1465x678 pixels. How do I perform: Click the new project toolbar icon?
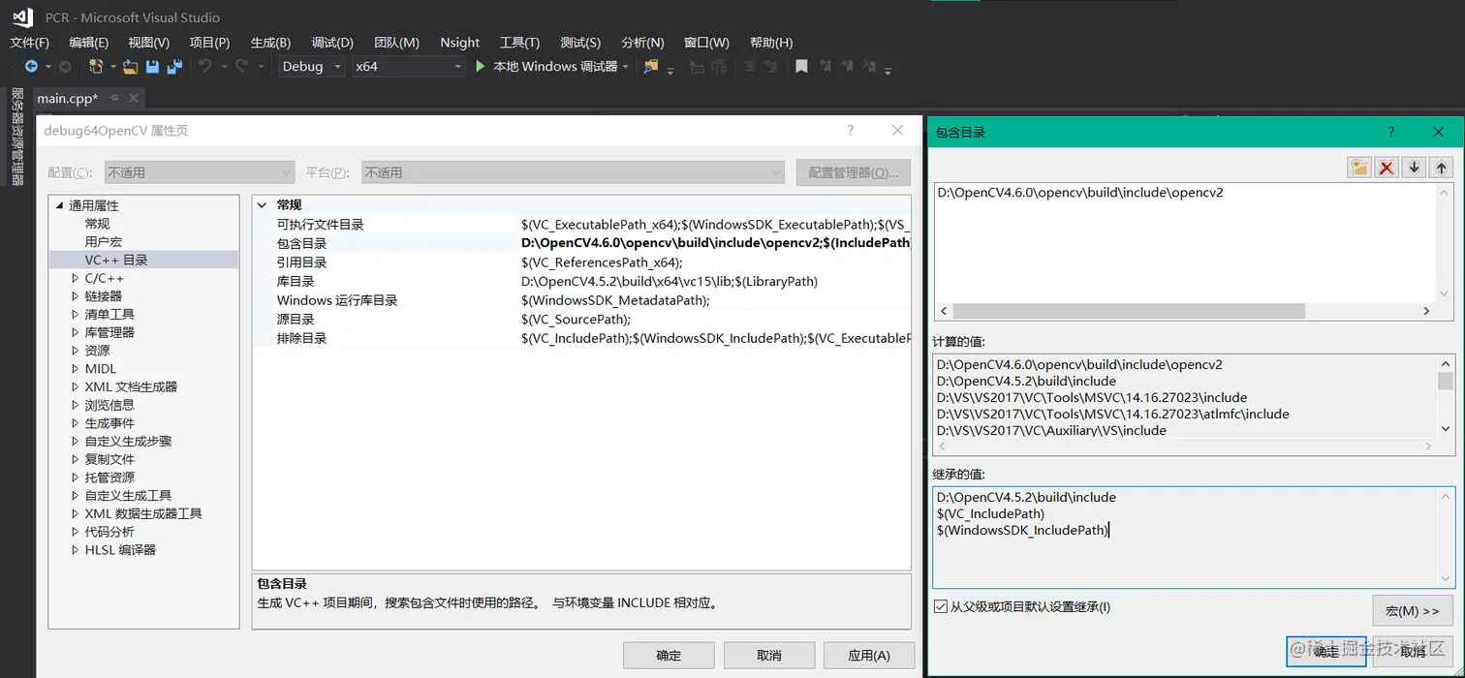(x=95, y=66)
